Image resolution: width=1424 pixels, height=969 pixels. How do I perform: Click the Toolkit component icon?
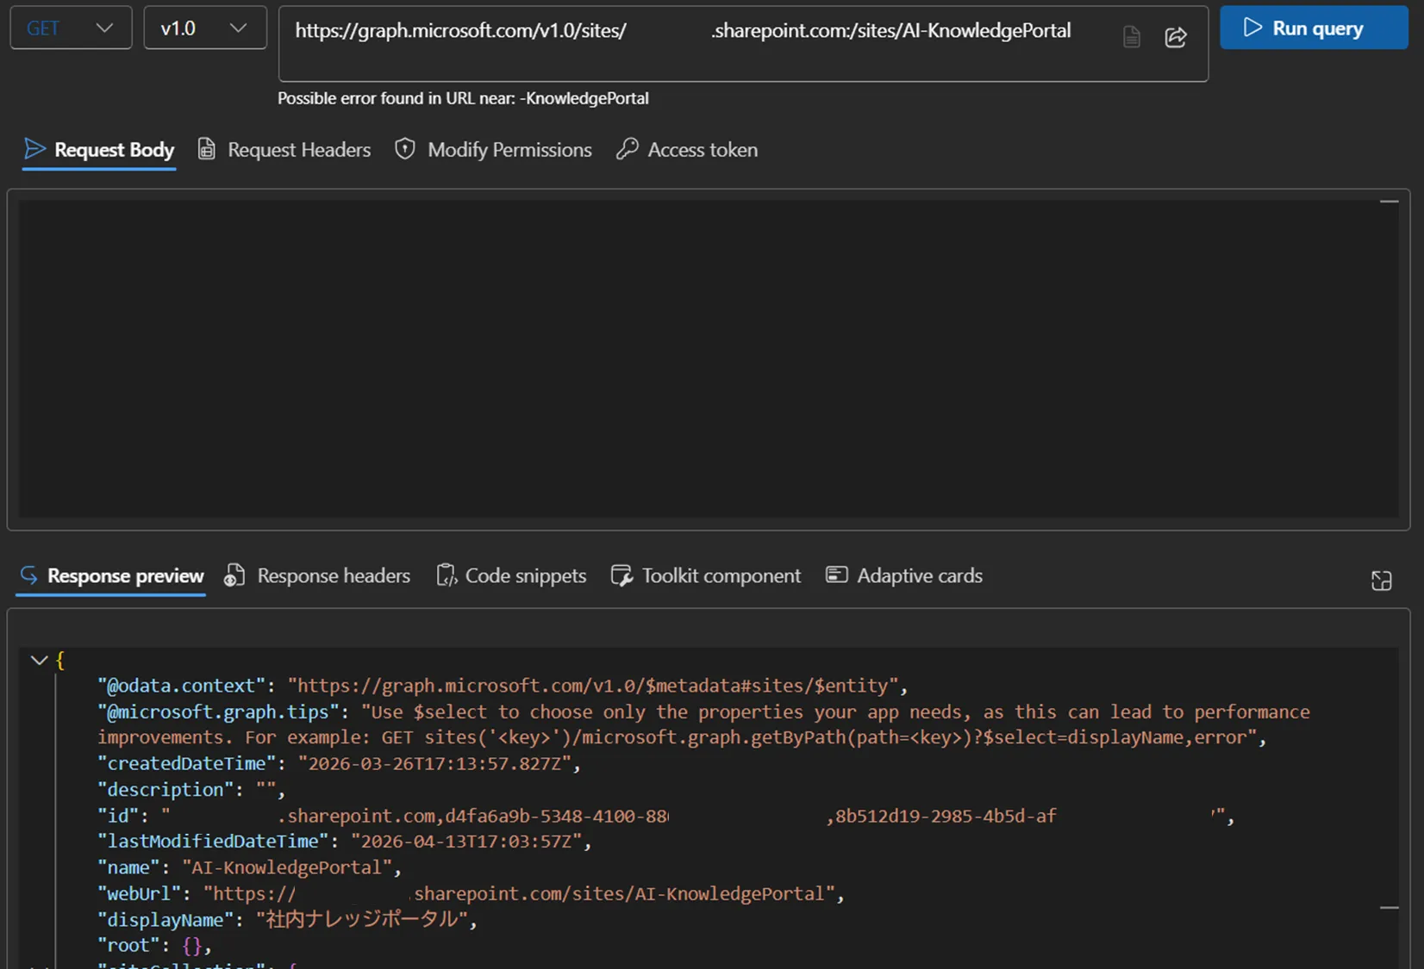(x=621, y=575)
